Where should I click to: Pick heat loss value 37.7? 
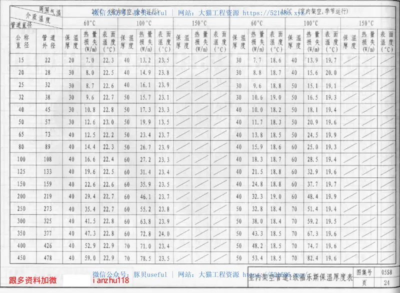coord(312,184)
